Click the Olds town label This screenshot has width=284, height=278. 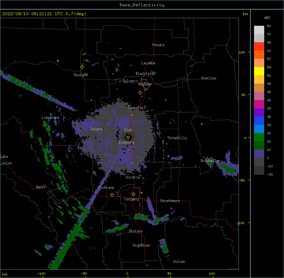(128, 130)
